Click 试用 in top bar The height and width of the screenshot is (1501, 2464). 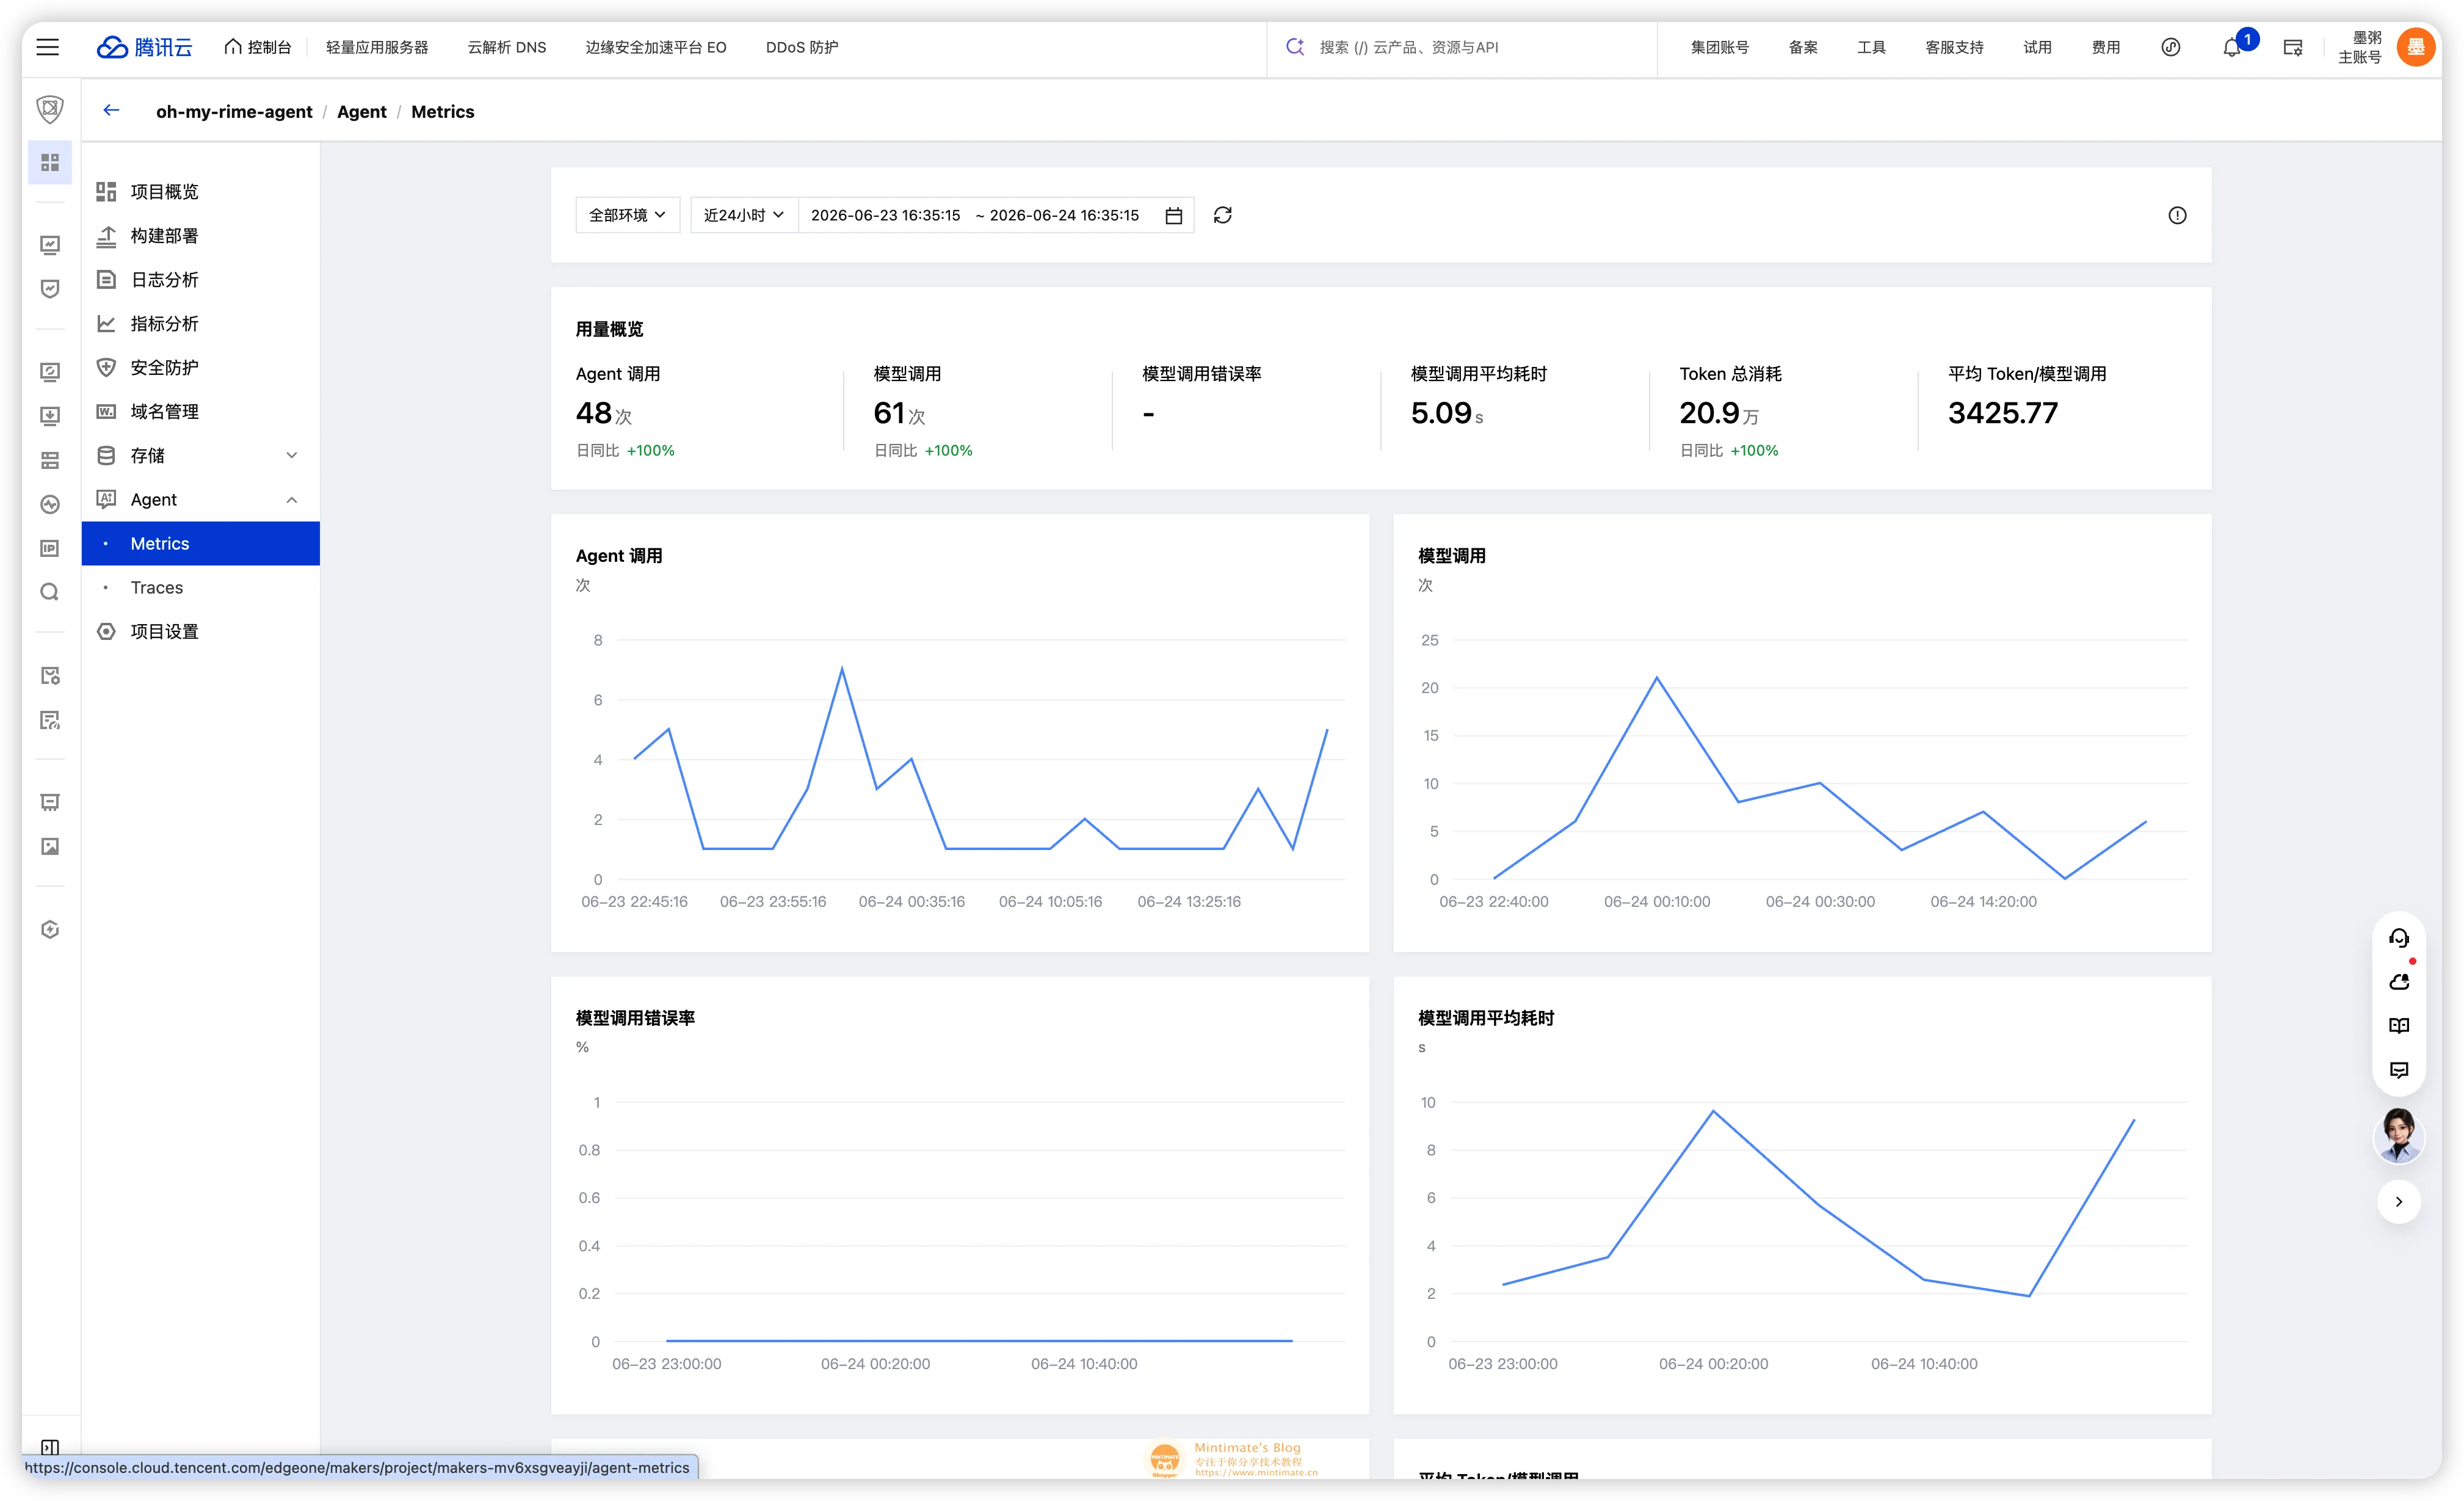2037,47
